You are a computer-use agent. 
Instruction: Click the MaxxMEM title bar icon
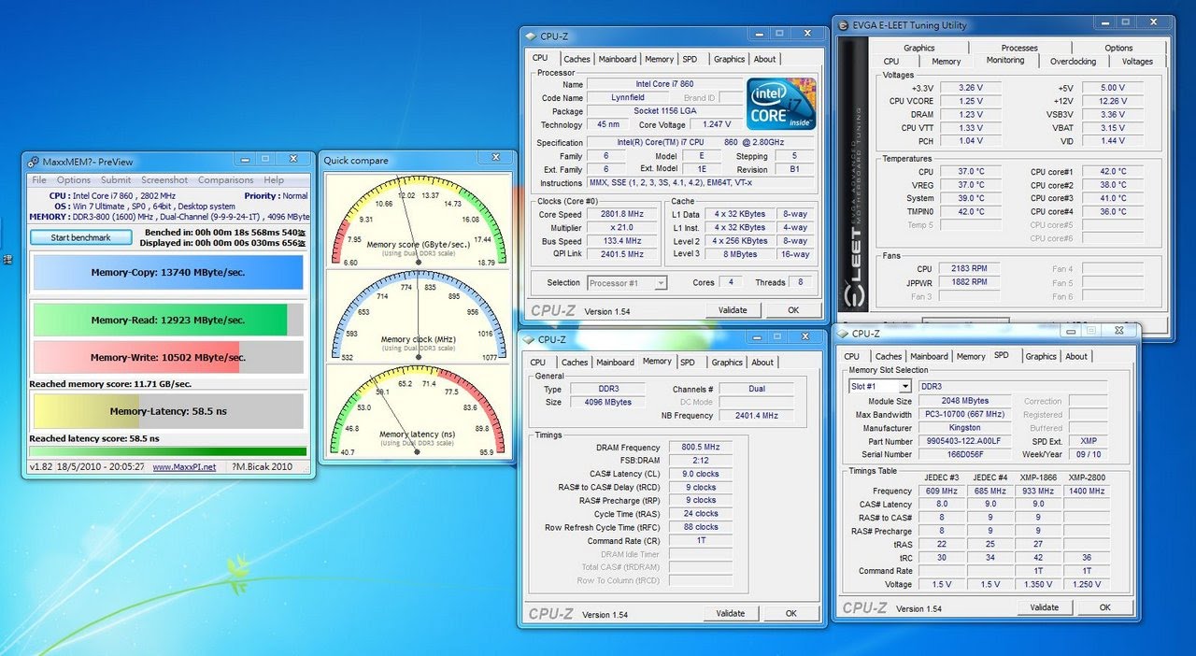click(34, 162)
